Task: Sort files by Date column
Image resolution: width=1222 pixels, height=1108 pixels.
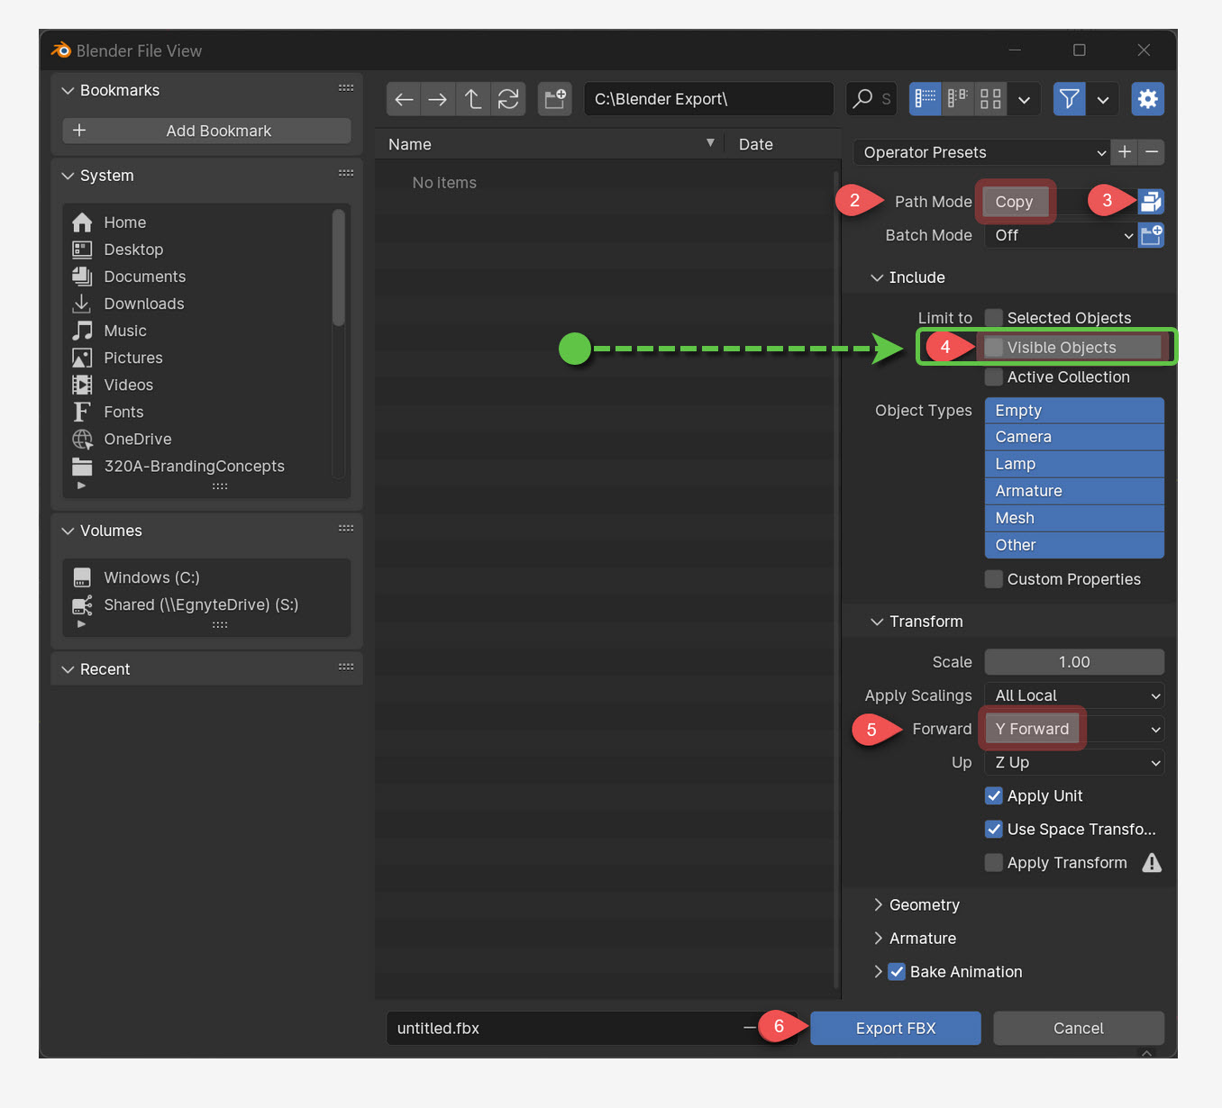Action: 783,144
